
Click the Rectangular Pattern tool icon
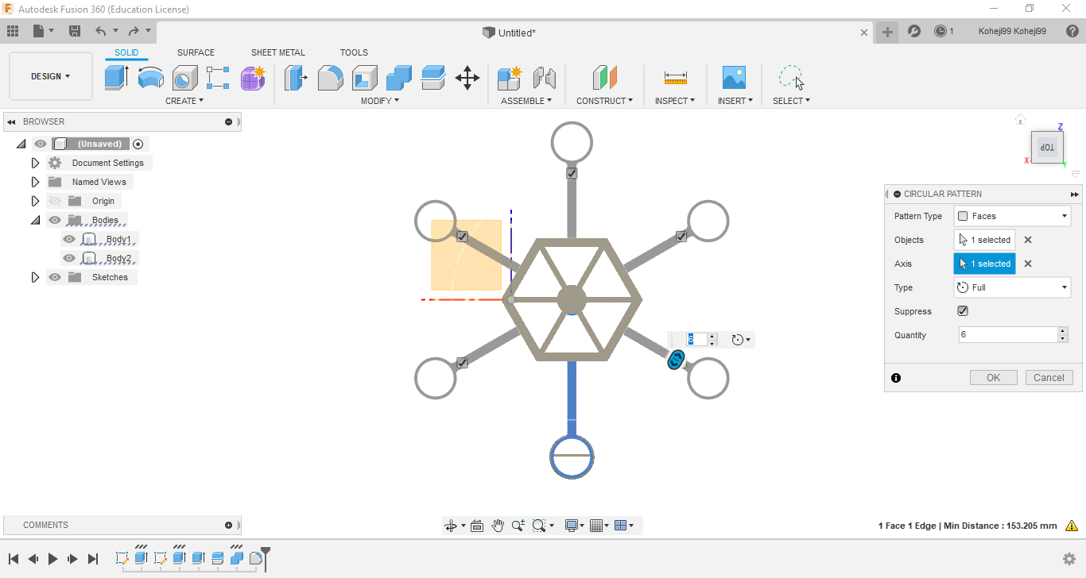click(x=218, y=78)
